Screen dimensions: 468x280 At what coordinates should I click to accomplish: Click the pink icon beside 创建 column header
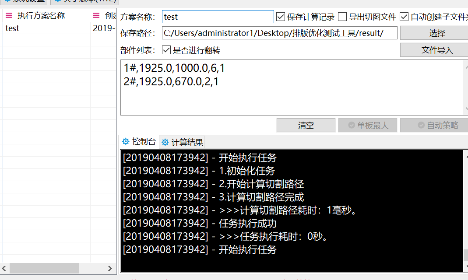[x=97, y=16]
